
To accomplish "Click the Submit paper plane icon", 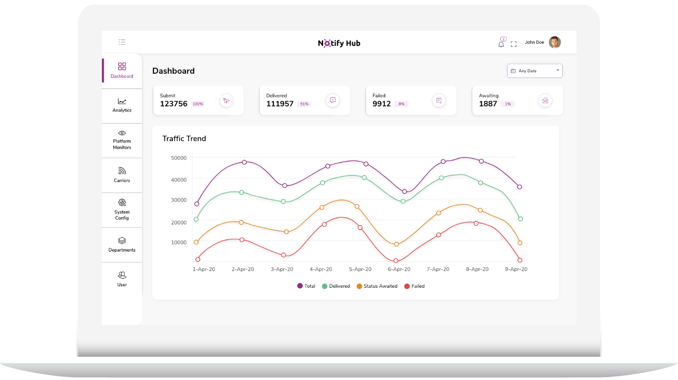I will tap(226, 100).
